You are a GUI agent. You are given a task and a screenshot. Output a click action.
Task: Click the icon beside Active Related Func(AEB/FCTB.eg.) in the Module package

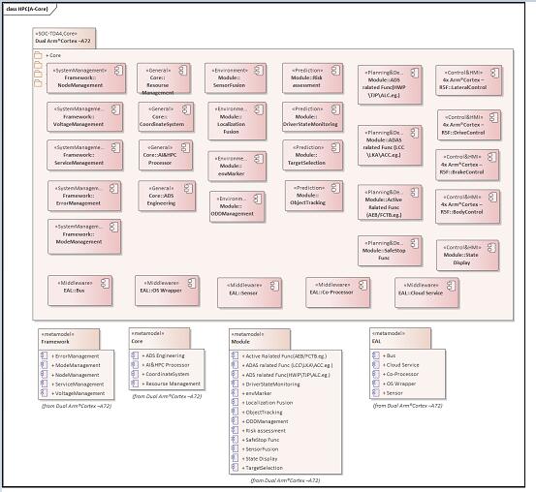pyautogui.click(x=235, y=355)
